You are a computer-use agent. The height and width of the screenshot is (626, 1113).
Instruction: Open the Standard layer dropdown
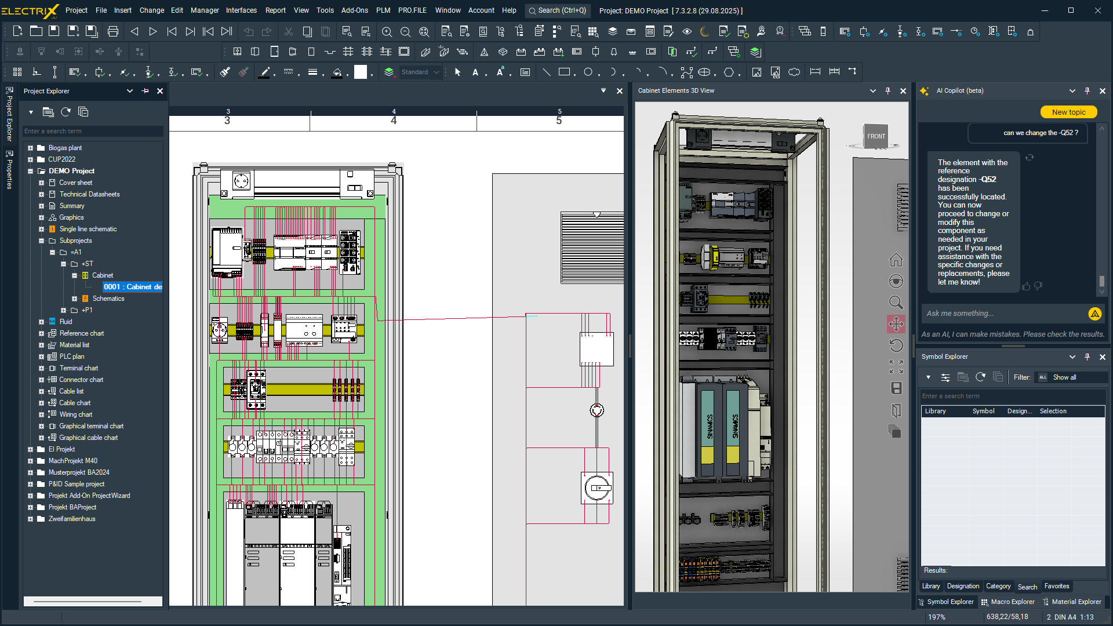click(436, 72)
